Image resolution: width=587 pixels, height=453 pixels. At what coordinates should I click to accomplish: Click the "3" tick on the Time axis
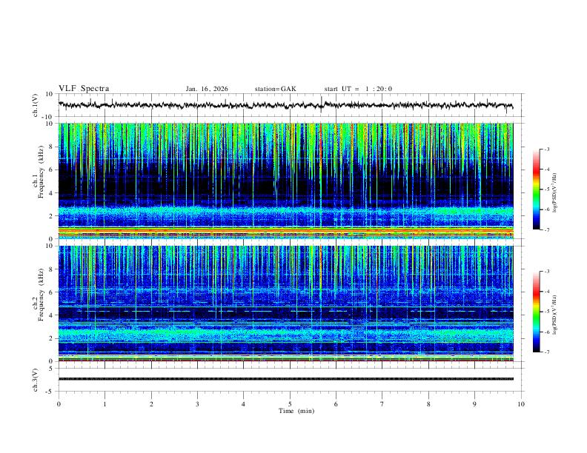[197, 404]
